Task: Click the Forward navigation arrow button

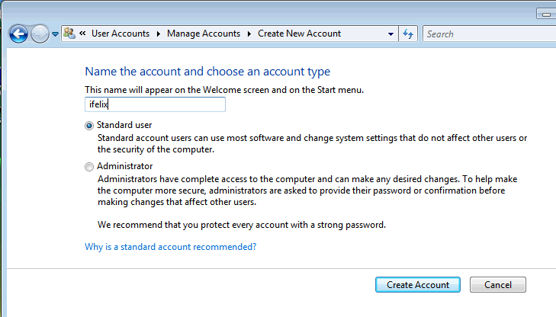Action: 40,34
